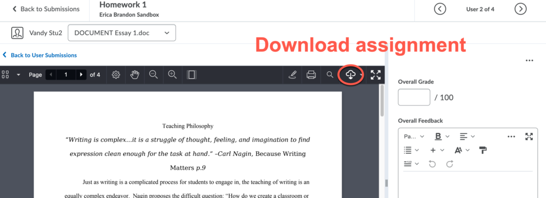Download the assignment with cloud icon

coord(350,75)
